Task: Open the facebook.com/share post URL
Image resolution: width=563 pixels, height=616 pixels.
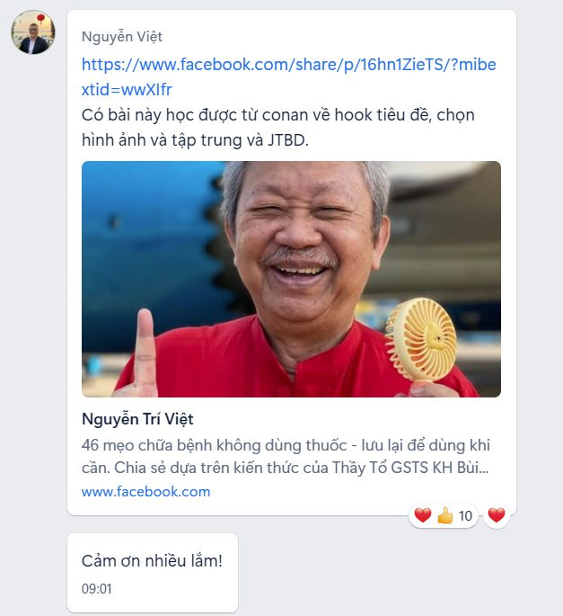Action: (289, 65)
